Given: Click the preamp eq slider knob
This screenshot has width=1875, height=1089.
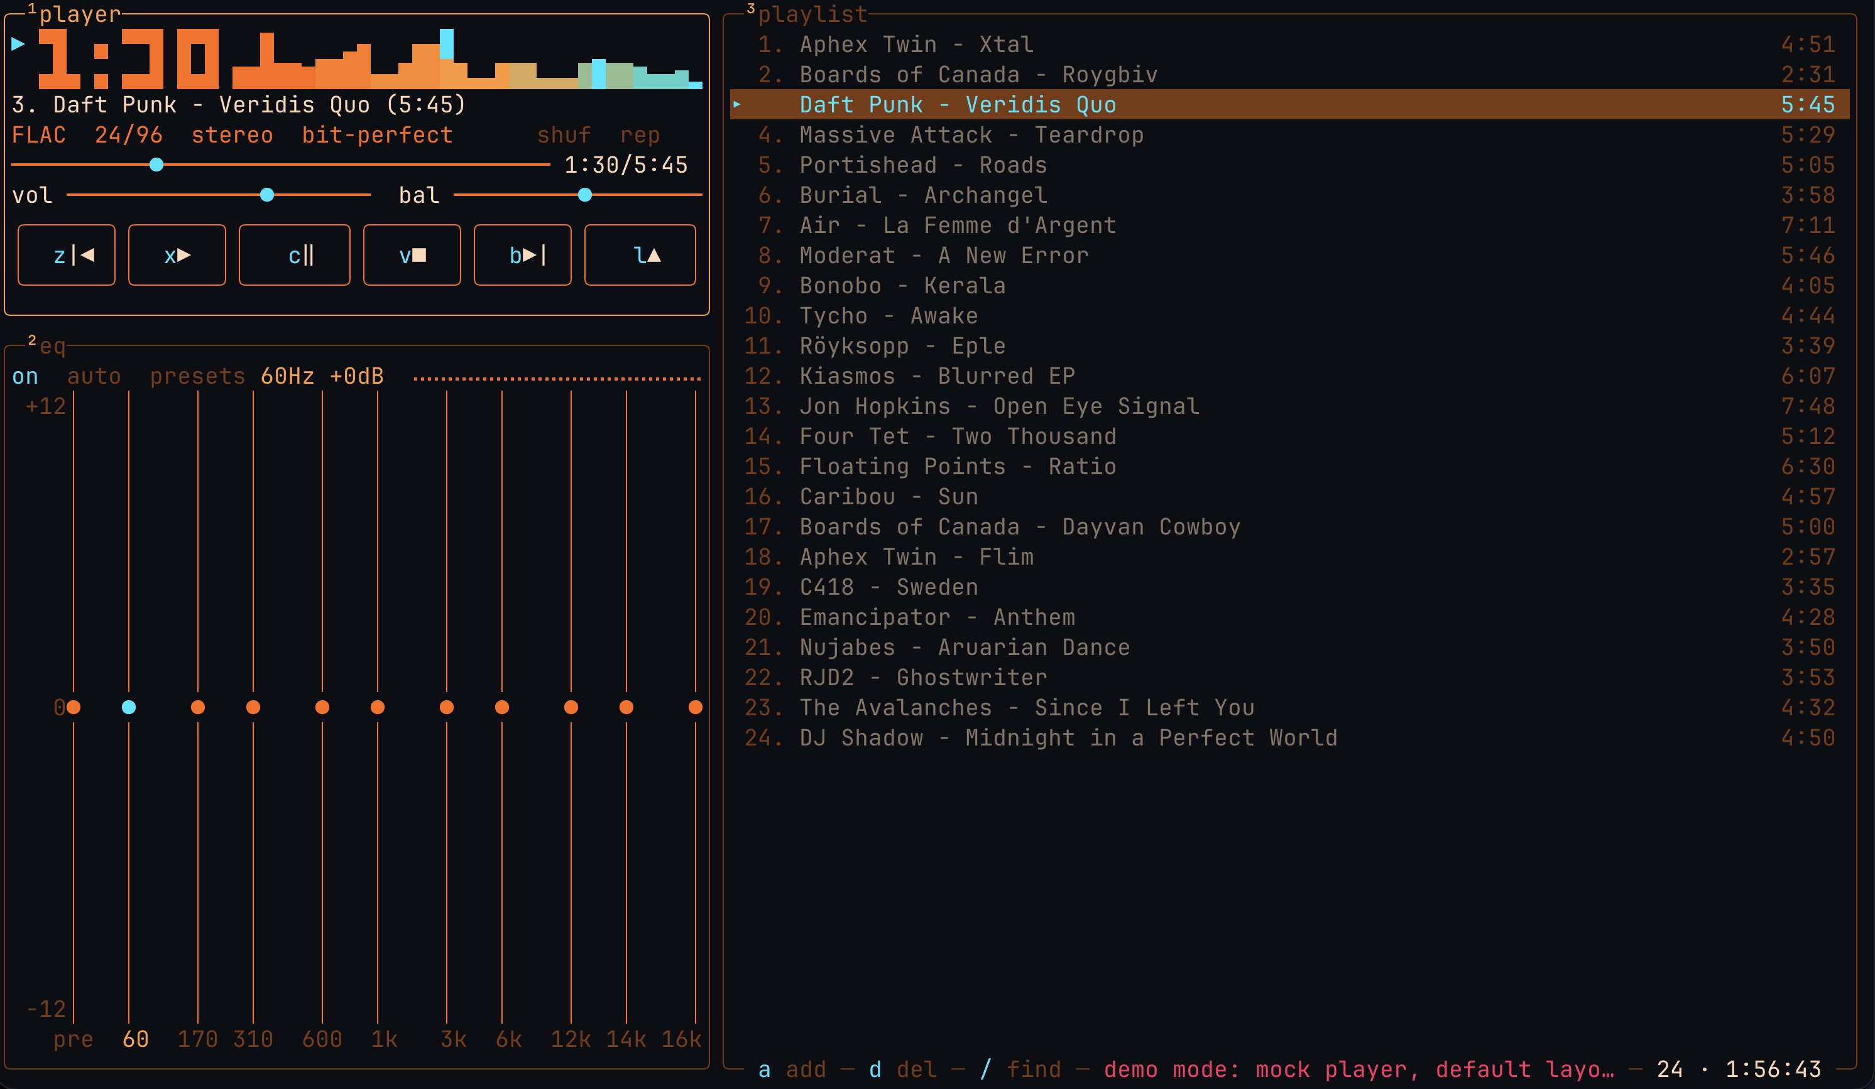Looking at the screenshot, I should point(74,707).
